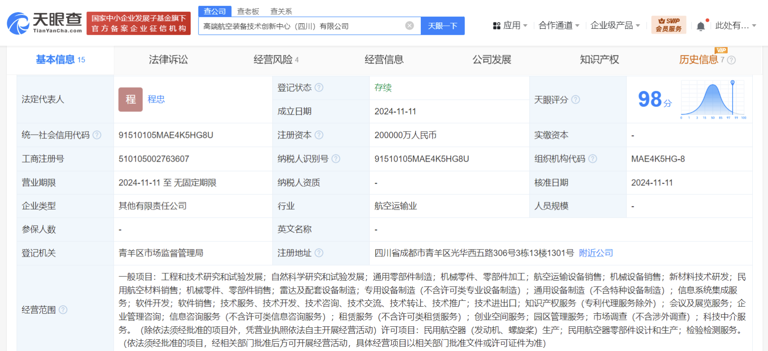Expand the 应用 dropdown menu
768x351 pixels.
510,26
